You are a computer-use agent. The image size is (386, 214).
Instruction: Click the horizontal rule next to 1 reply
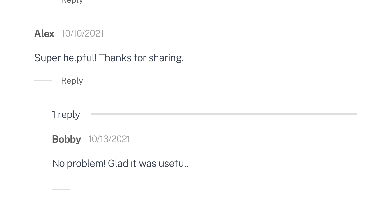tap(224, 114)
